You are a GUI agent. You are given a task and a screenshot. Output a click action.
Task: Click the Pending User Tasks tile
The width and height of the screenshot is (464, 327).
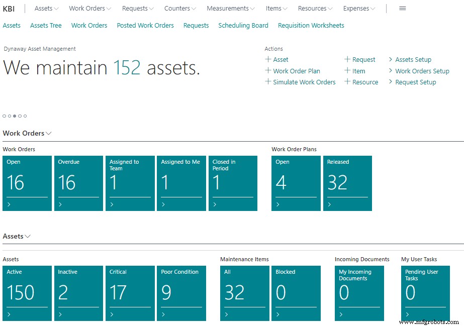tap(425, 293)
